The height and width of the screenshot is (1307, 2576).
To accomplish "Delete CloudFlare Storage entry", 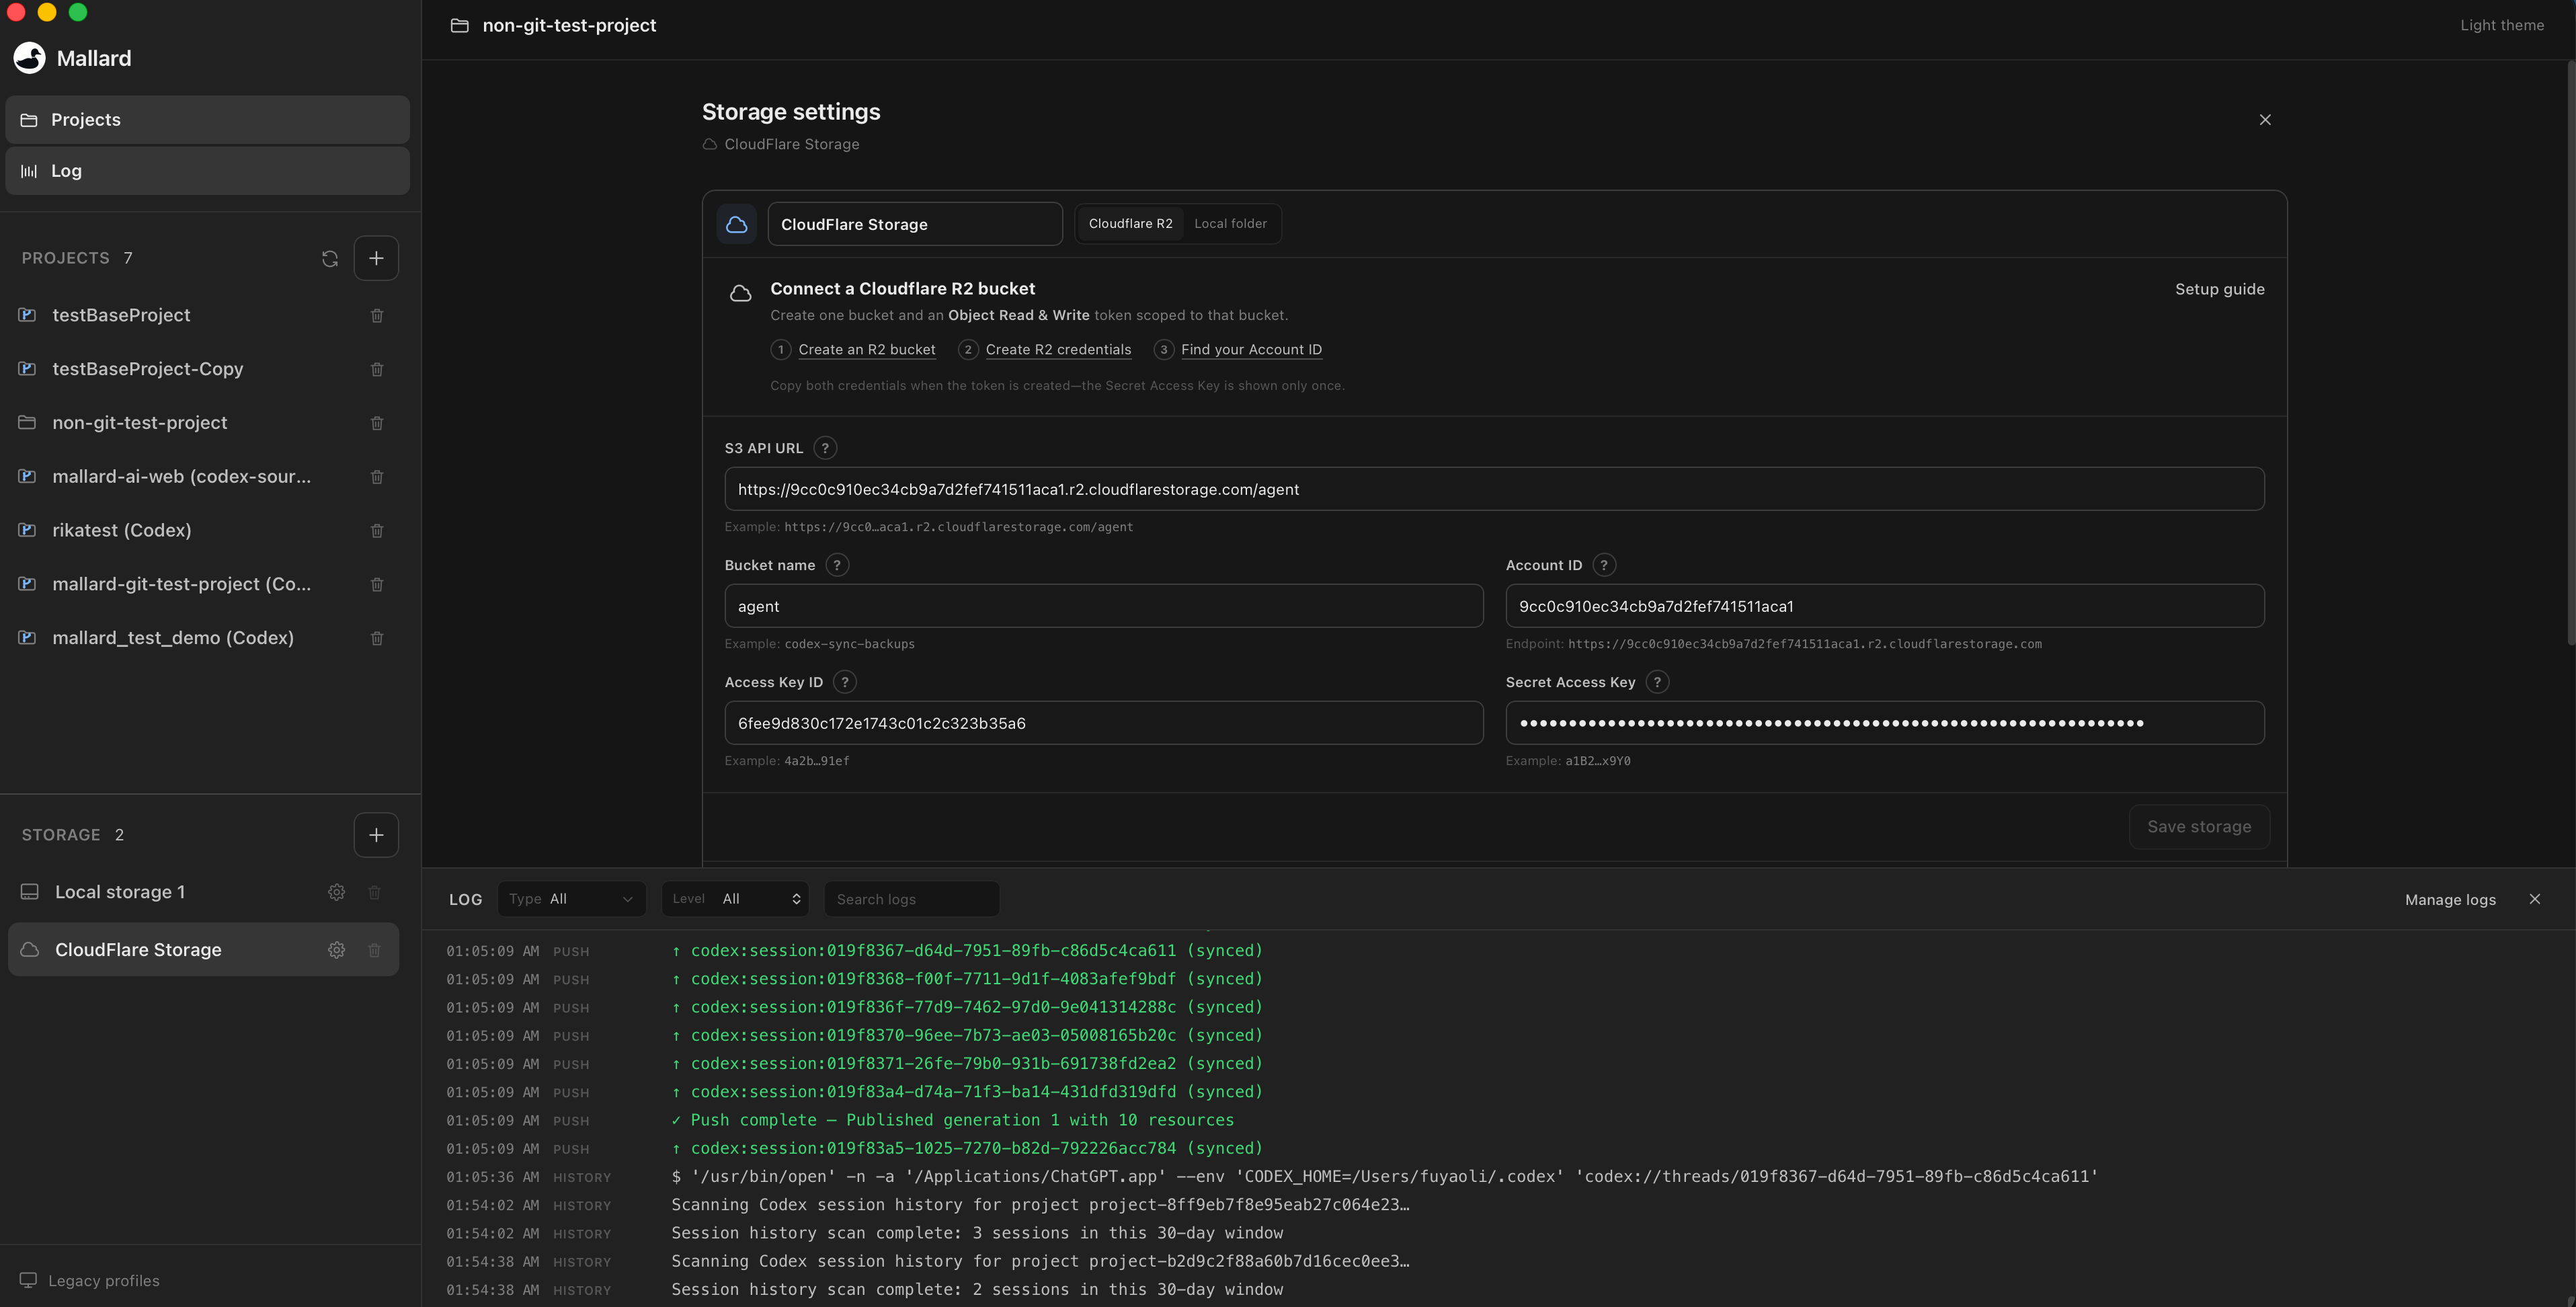I will click(374, 950).
